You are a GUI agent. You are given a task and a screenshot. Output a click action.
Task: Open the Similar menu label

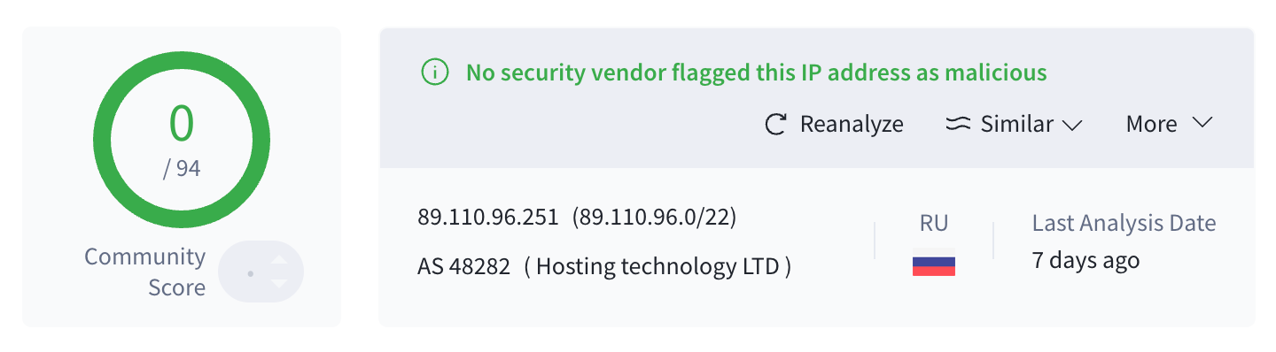(x=1016, y=124)
